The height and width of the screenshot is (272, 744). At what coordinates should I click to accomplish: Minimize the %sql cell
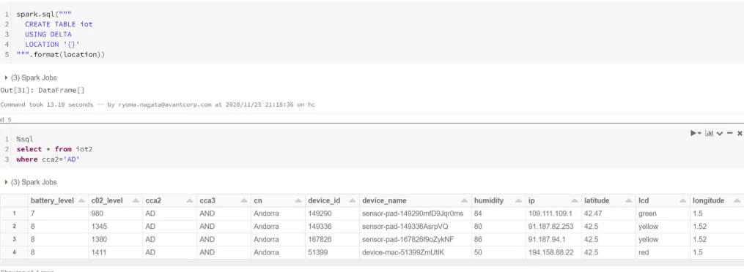pos(730,133)
